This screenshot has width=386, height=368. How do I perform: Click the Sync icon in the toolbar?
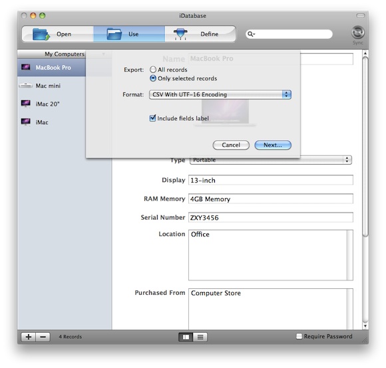[x=357, y=33]
